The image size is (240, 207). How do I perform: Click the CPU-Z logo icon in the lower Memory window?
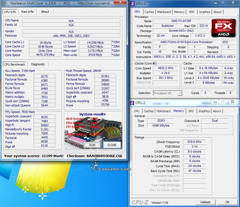click(132, 103)
